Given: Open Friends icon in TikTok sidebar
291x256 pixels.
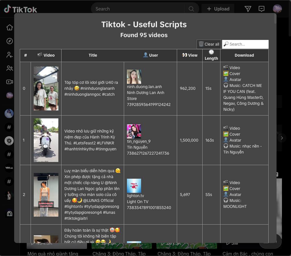Looking at the screenshot, I should tap(9, 68).
